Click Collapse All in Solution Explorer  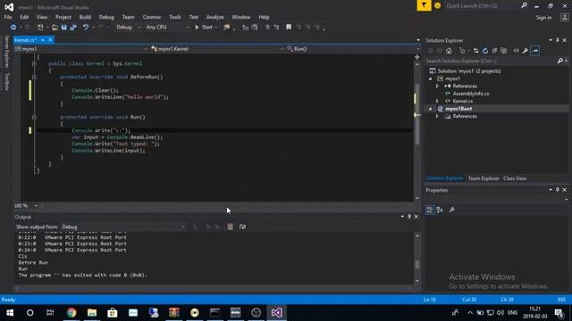click(x=494, y=51)
